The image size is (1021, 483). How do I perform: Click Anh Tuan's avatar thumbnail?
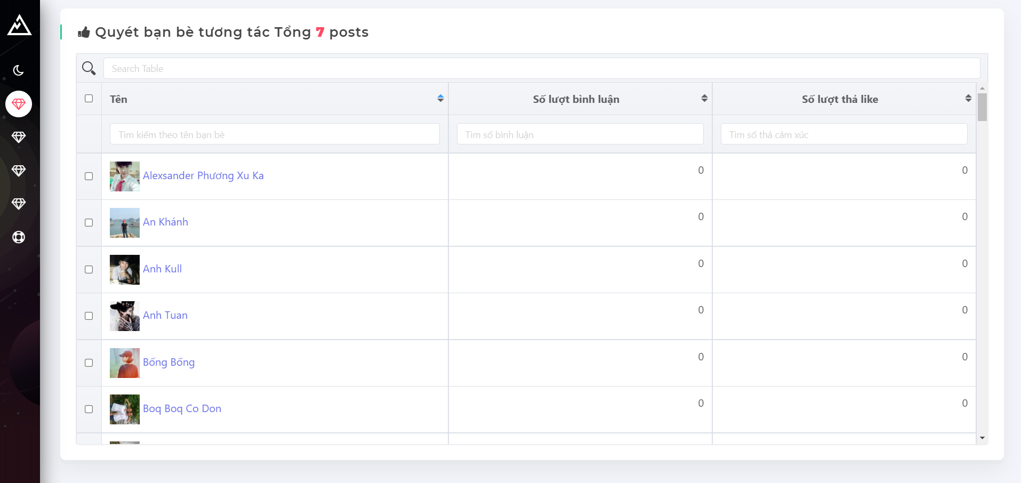click(125, 316)
